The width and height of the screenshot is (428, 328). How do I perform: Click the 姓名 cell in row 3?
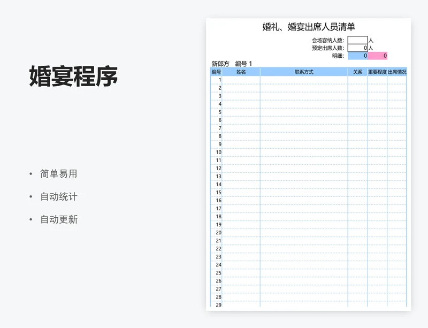241,96
